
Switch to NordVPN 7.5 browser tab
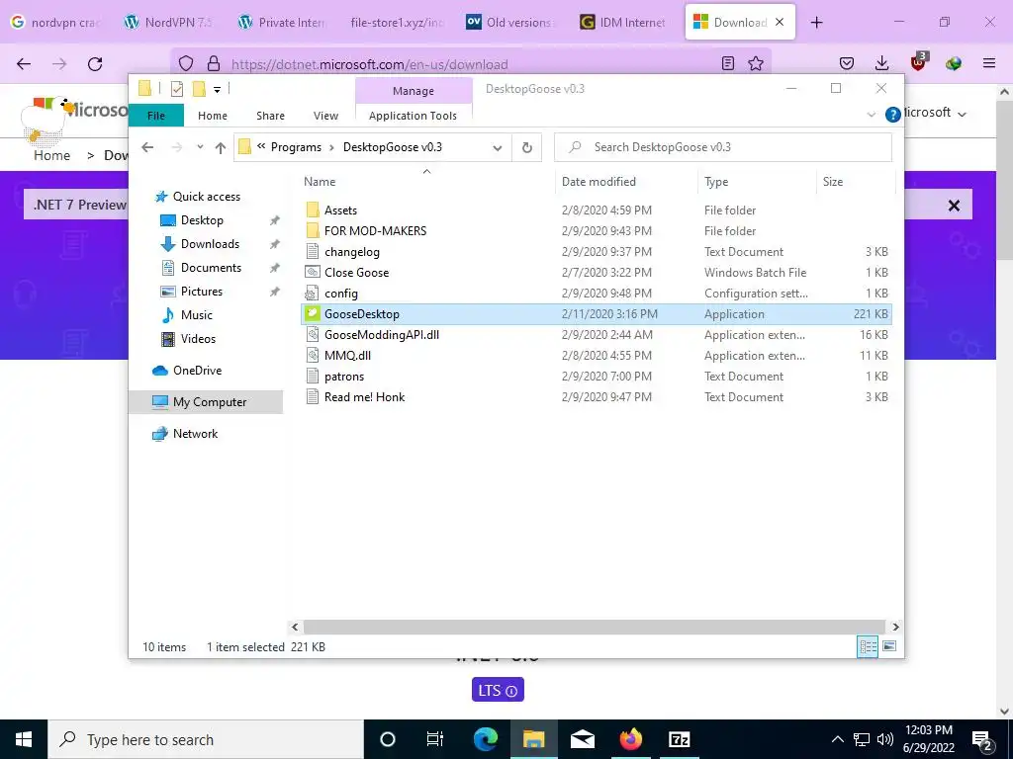pyautogui.click(x=170, y=22)
